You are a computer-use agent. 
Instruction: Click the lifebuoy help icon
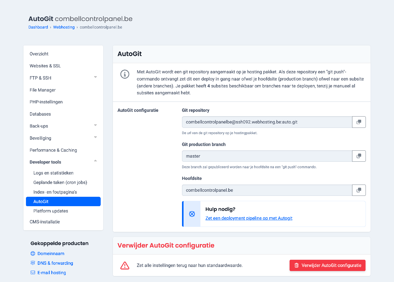tap(192, 214)
